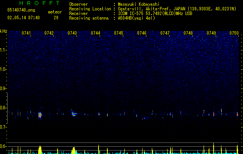The image size is (243, 154).
Task: Click the 1.1 kHz axis label
Action: (x=3, y=50)
